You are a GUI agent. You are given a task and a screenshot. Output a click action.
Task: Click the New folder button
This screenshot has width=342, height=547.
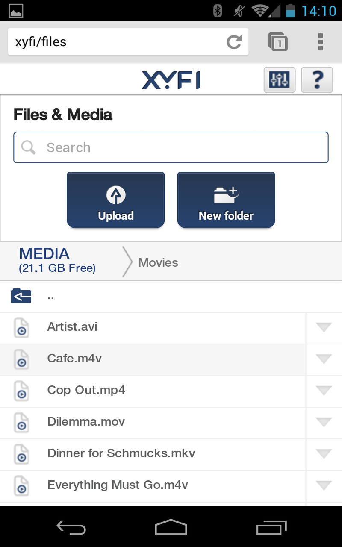pyautogui.click(x=226, y=200)
